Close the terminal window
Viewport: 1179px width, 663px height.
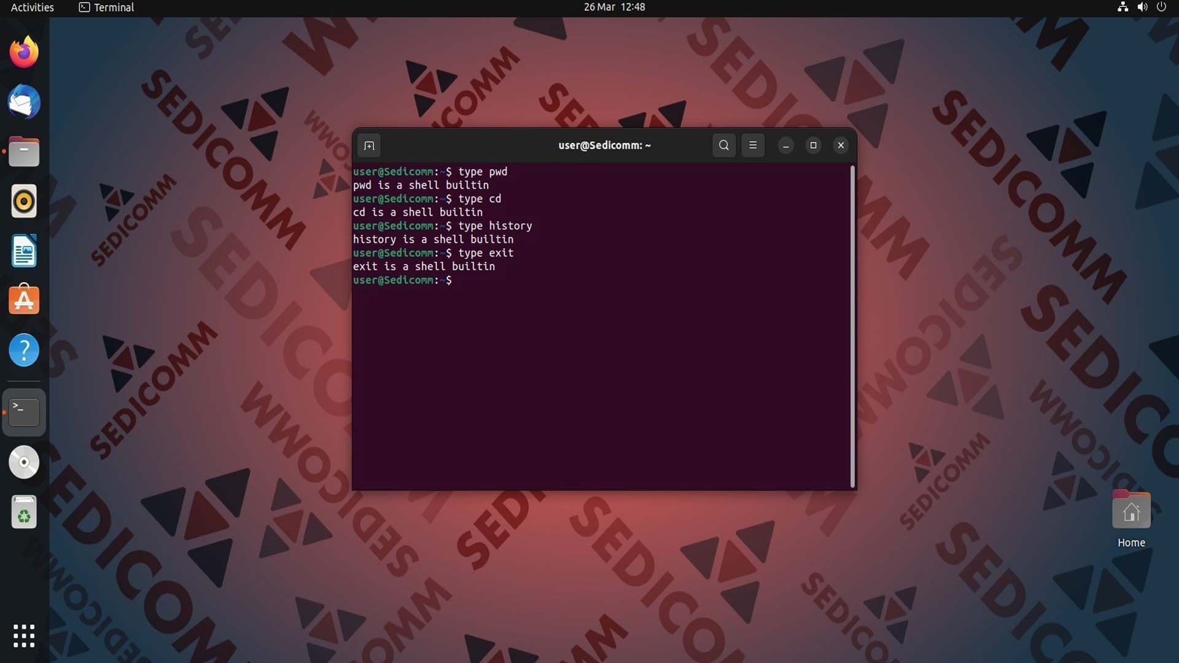[841, 145]
